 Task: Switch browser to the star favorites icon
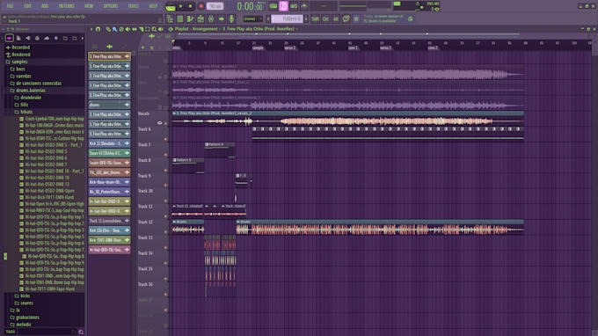click(x=55, y=38)
